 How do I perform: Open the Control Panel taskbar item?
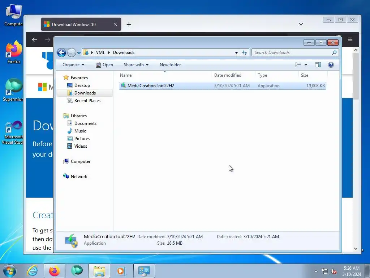[x=144, y=271]
